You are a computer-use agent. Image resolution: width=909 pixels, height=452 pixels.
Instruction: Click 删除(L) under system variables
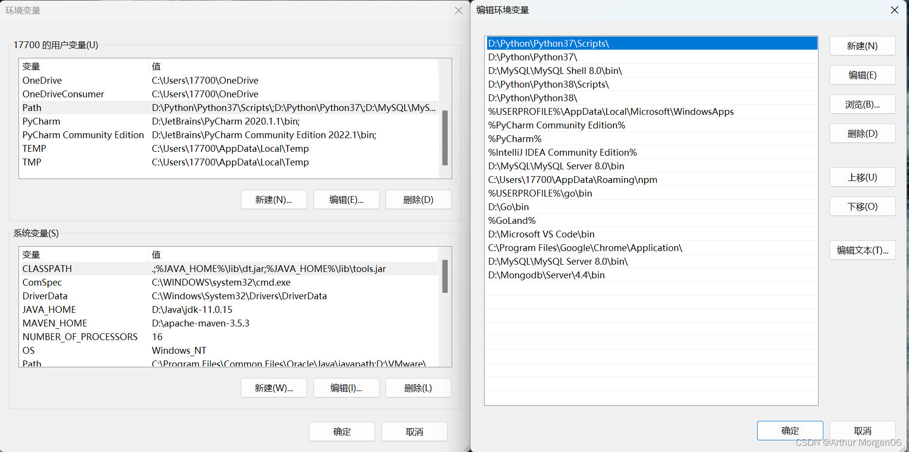418,388
